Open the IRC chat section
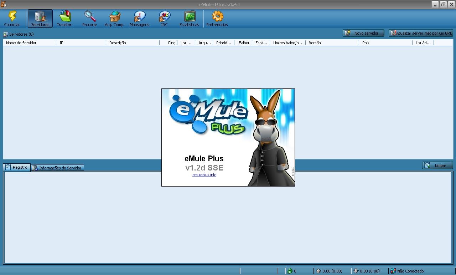The height and width of the screenshot is (275, 456). (x=164, y=19)
